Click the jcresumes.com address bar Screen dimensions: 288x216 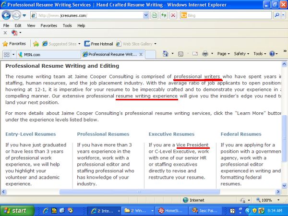[x=87, y=16]
